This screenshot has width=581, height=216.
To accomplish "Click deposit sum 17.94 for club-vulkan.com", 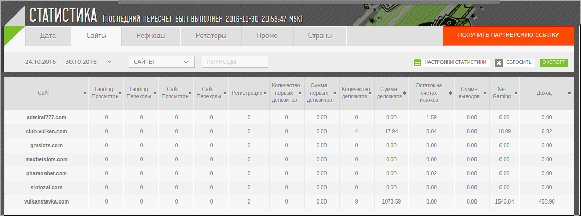I will pyautogui.click(x=391, y=131).
